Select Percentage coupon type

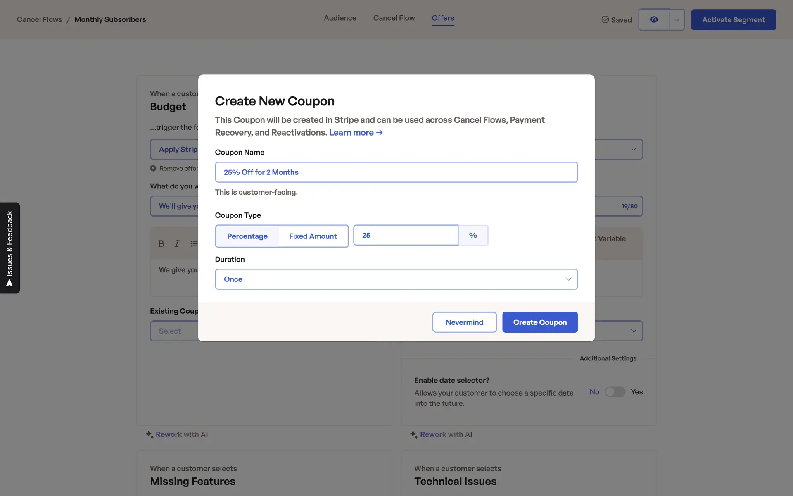pos(247,236)
